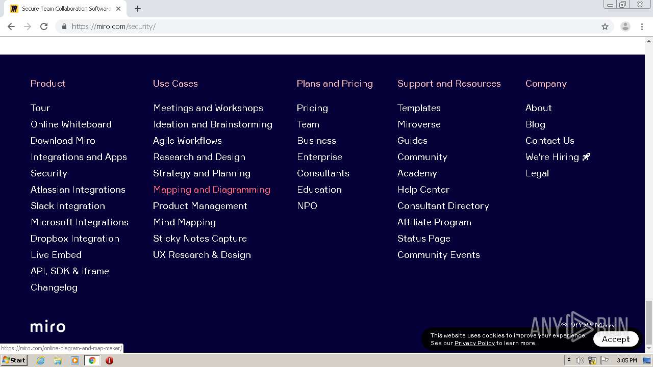Accept the cookie notice
This screenshot has width=653, height=367.
(616, 339)
